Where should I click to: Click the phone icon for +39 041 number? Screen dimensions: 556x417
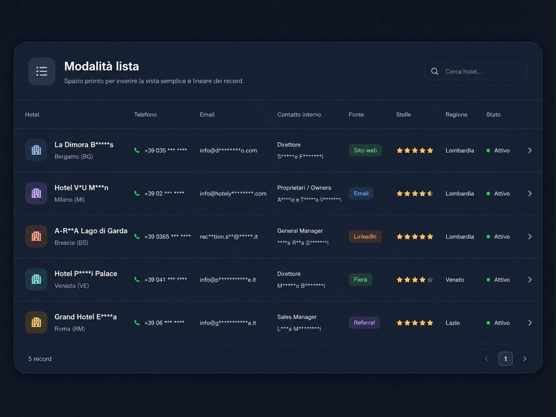pyautogui.click(x=137, y=279)
